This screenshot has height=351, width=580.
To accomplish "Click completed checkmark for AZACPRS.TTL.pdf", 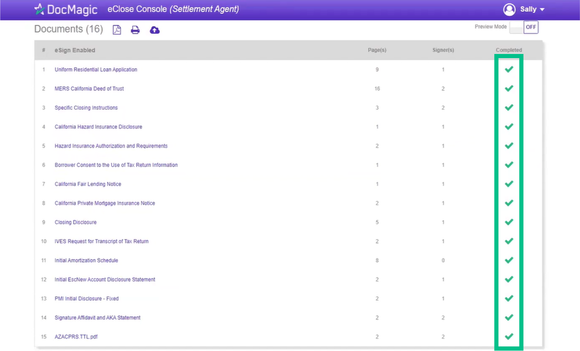I will (x=509, y=336).
